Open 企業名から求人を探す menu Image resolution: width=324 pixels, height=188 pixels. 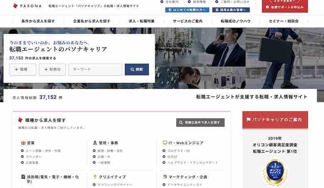coord(91,21)
